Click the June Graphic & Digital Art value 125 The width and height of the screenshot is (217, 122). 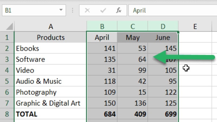click(163, 103)
